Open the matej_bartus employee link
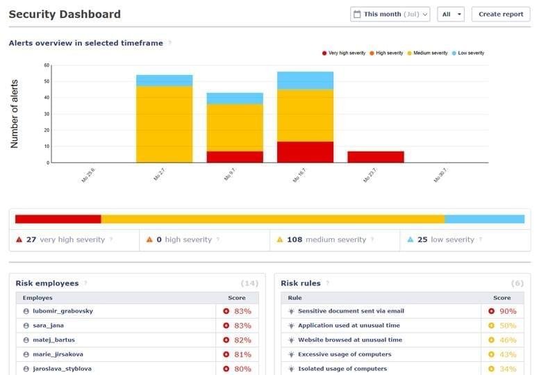The height and width of the screenshot is (375, 539). click(x=53, y=340)
